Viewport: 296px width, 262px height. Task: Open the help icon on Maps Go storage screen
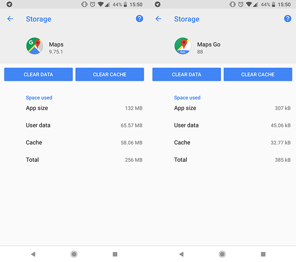288,19
